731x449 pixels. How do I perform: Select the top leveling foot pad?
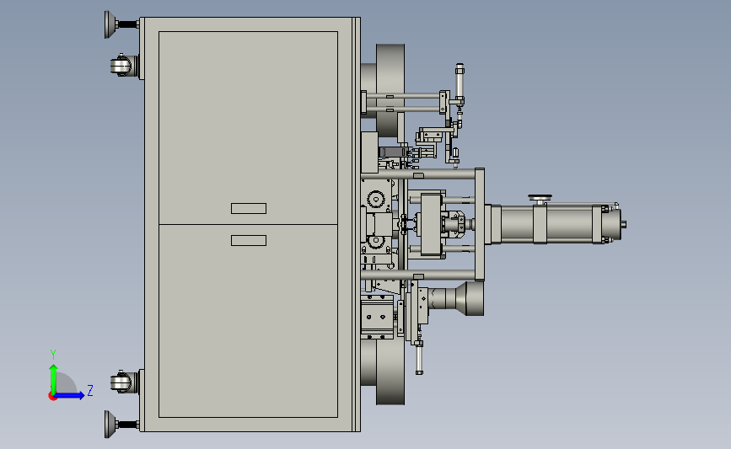(x=109, y=24)
